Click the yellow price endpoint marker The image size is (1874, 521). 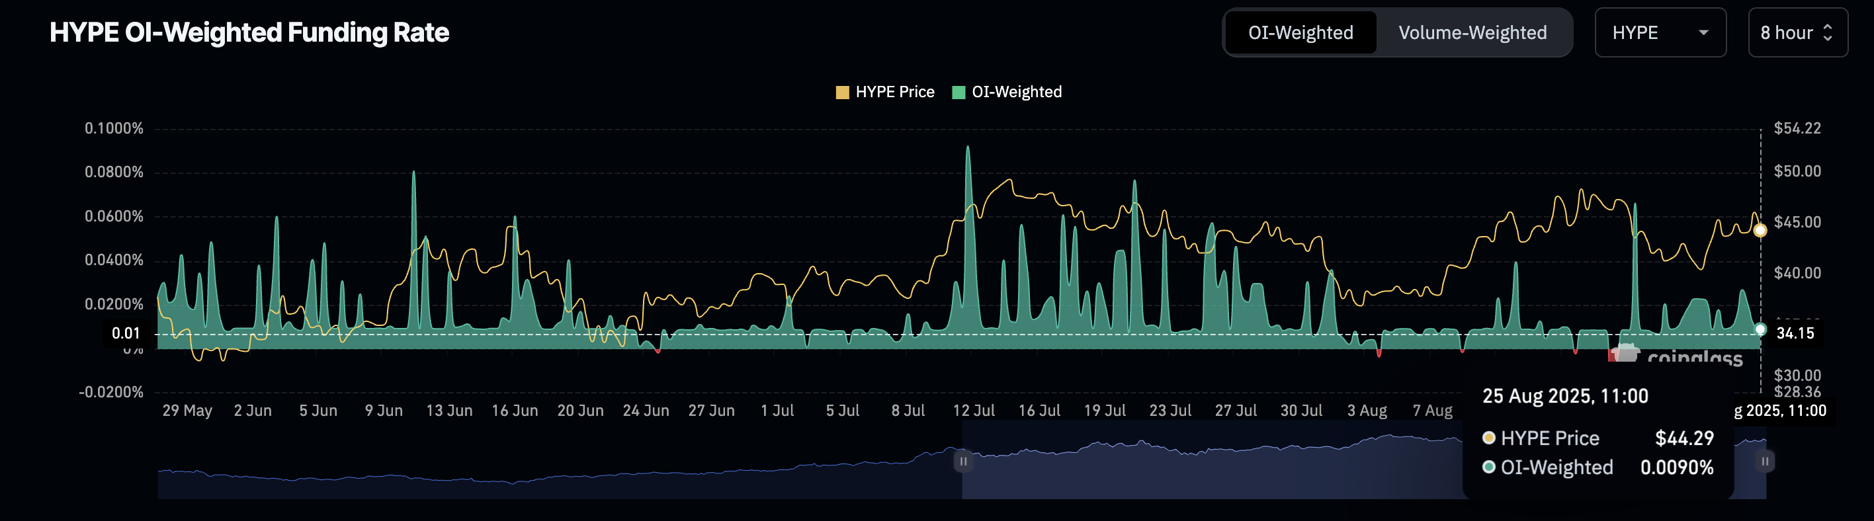(x=1760, y=231)
